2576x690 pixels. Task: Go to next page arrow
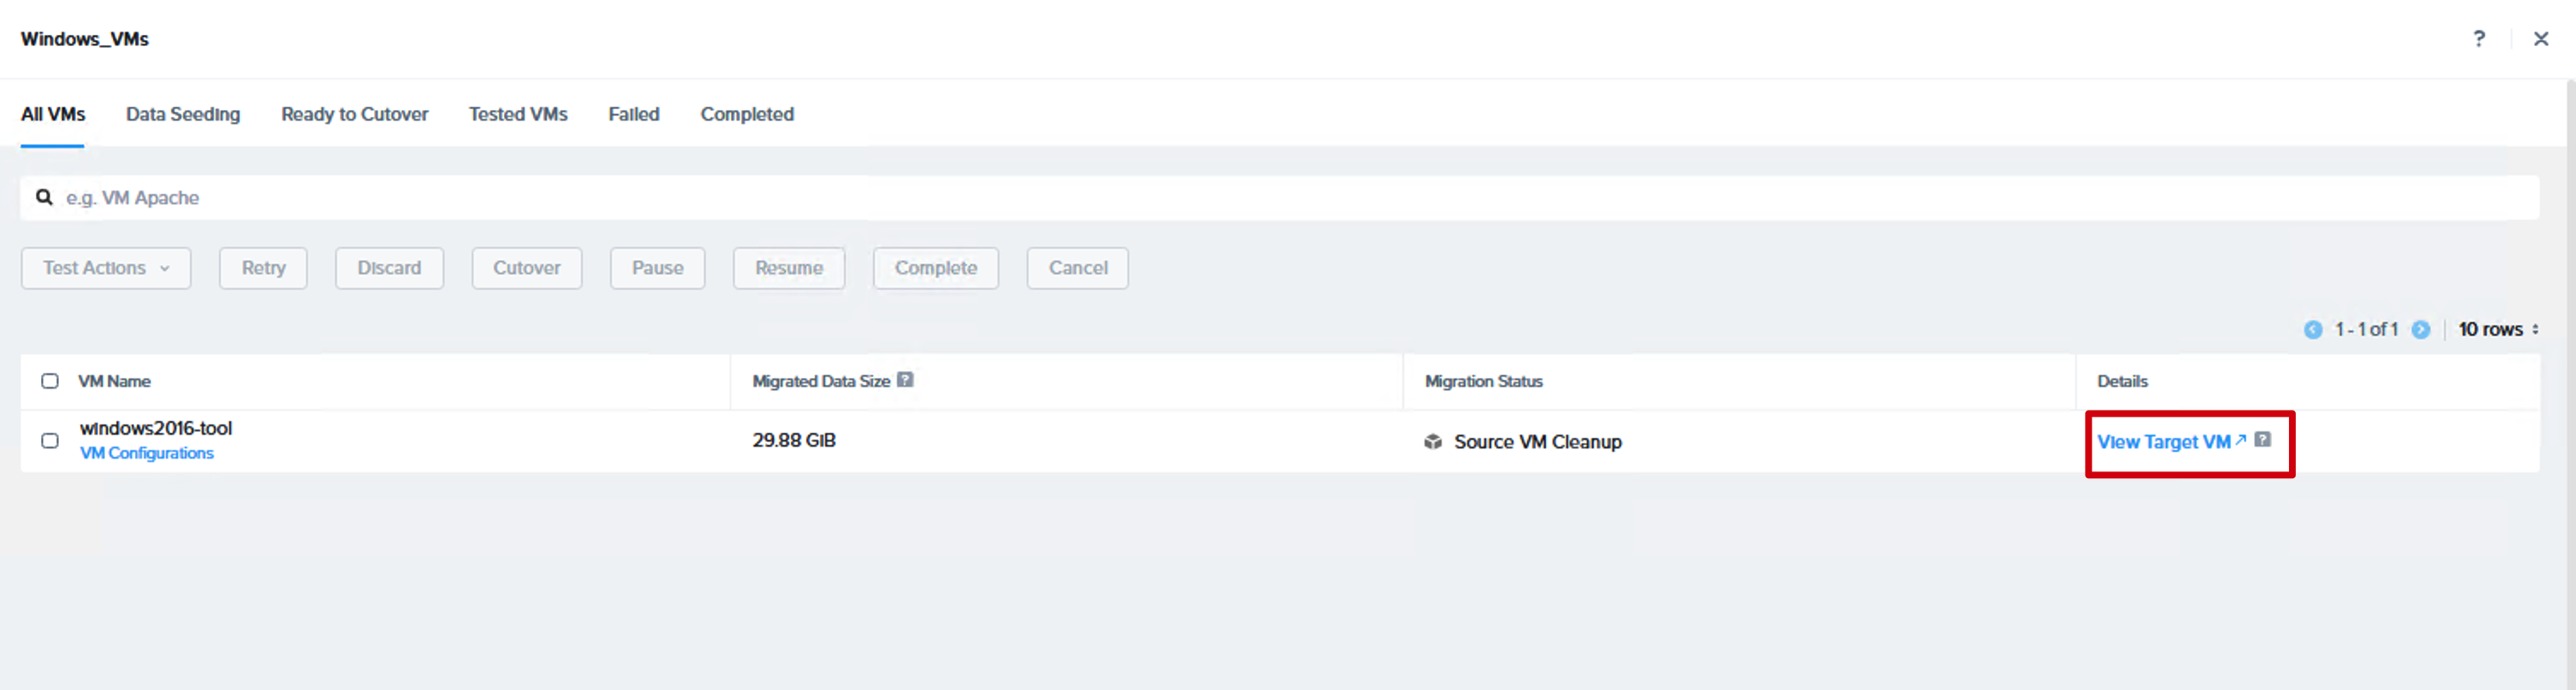click(x=2421, y=330)
